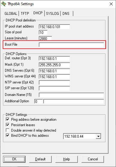The height and width of the screenshot is (167, 116).
Task: Click the Additional Option value field
Action: click(74, 101)
